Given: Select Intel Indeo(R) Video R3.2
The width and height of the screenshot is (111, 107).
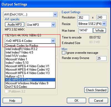Looking at the screenshot, I should [x=30, y=49].
